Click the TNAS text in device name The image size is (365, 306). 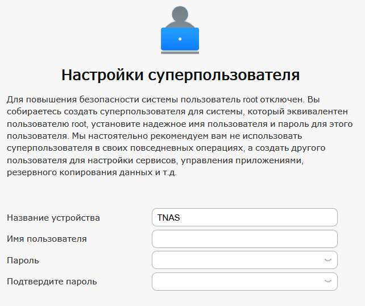point(168,217)
